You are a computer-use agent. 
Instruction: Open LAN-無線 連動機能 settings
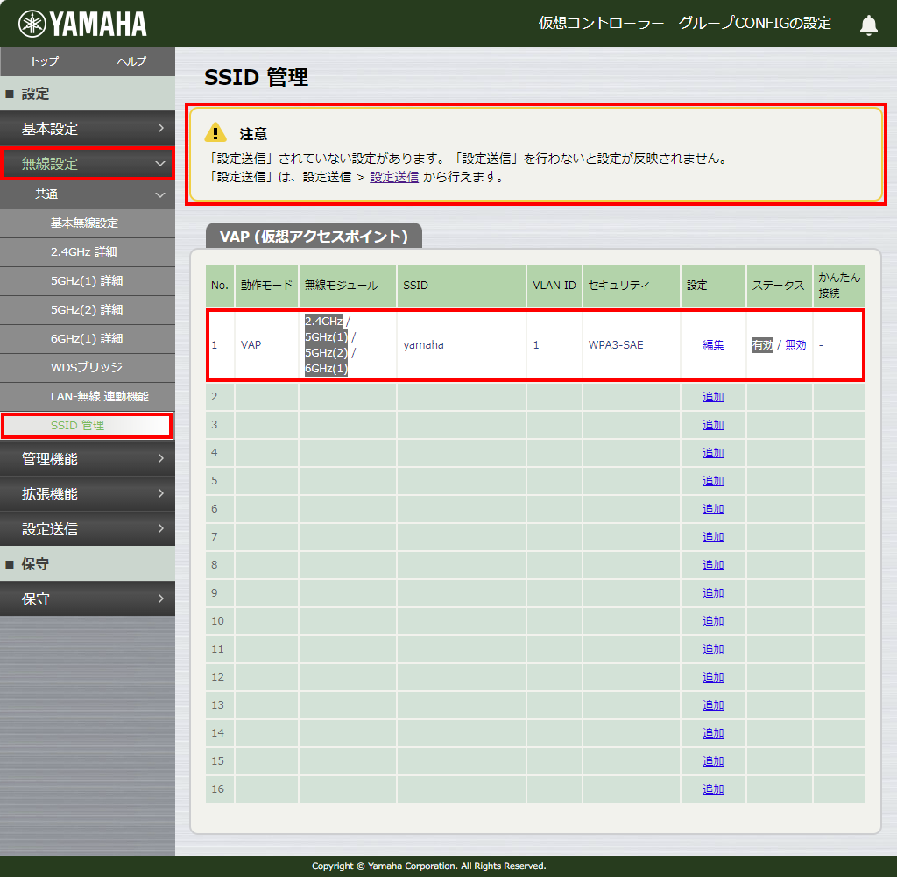click(x=100, y=397)
